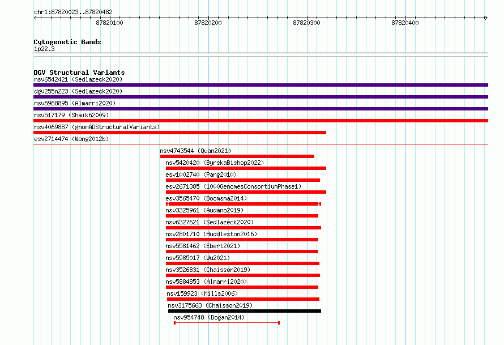504x345 pixels.
Task: Click nsv6327621 (Sedlazeck2020) label
Action: [210, 222]
